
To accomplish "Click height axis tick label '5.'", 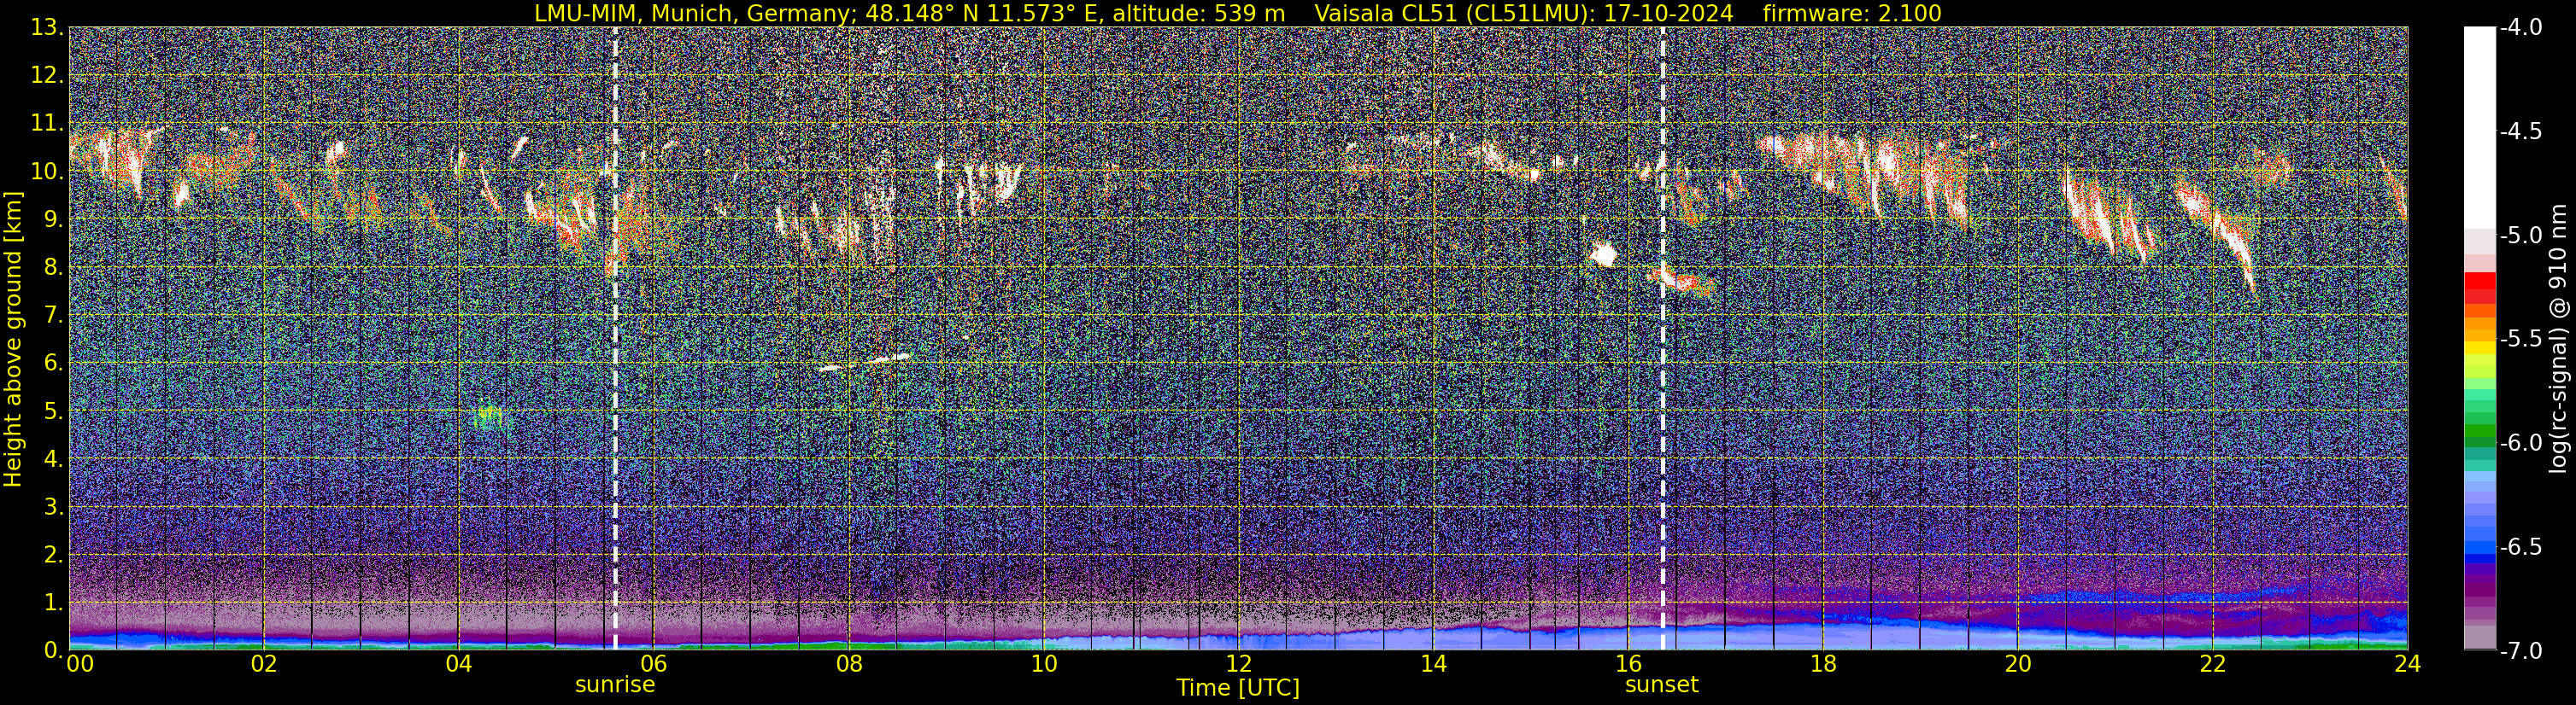I will [53, 411].
